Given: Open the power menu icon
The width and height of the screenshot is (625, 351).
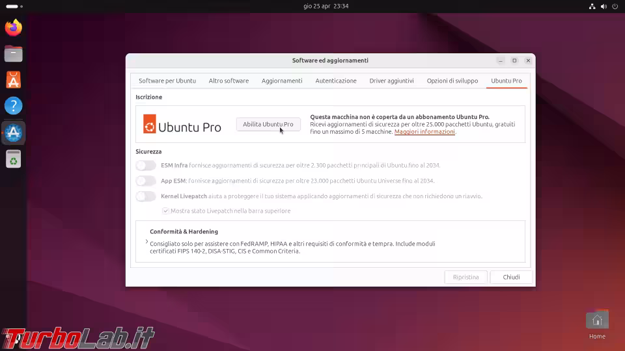Looking at the screenshot, I should 615,6.
